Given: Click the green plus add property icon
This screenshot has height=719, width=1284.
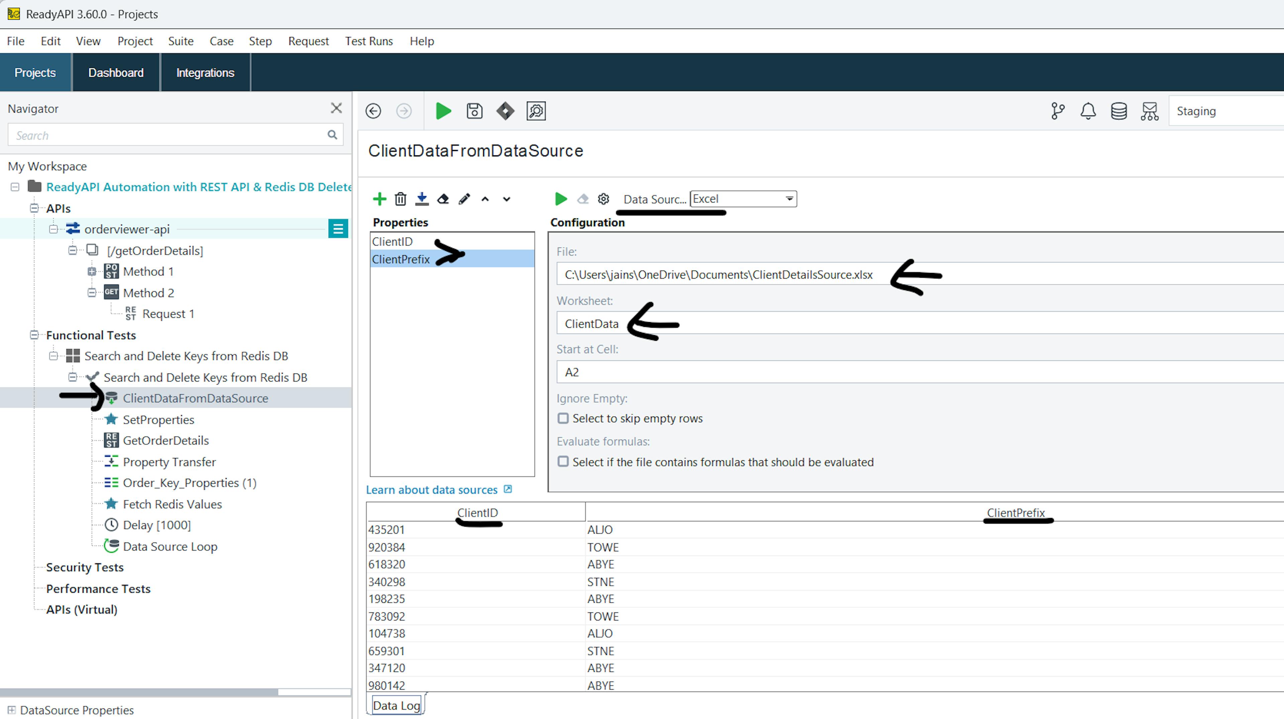Looking at the screenshot, I should (x=379, y=199).
